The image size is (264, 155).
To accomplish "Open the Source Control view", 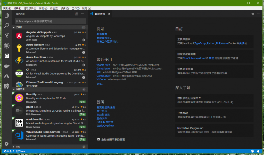I will coord(6,35).
